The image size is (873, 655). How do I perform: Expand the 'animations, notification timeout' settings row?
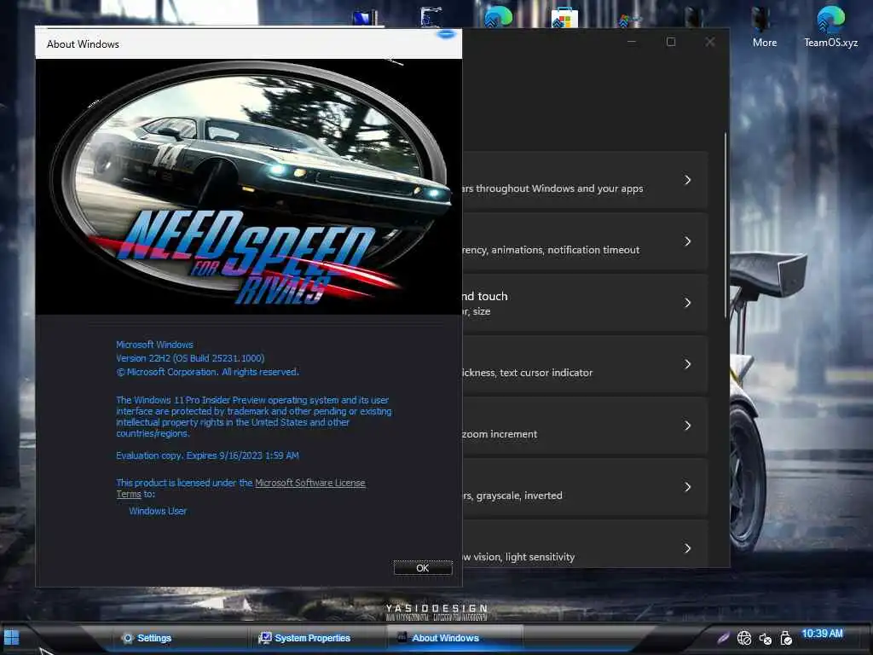585,241
